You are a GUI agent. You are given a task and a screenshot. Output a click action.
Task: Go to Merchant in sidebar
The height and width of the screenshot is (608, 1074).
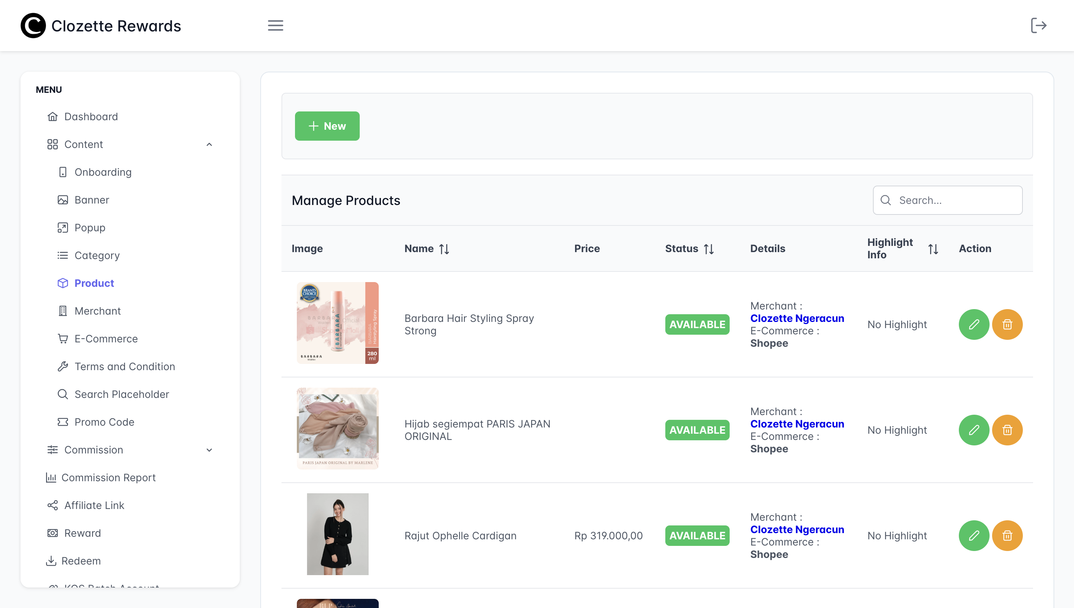[x=97, y=311]
